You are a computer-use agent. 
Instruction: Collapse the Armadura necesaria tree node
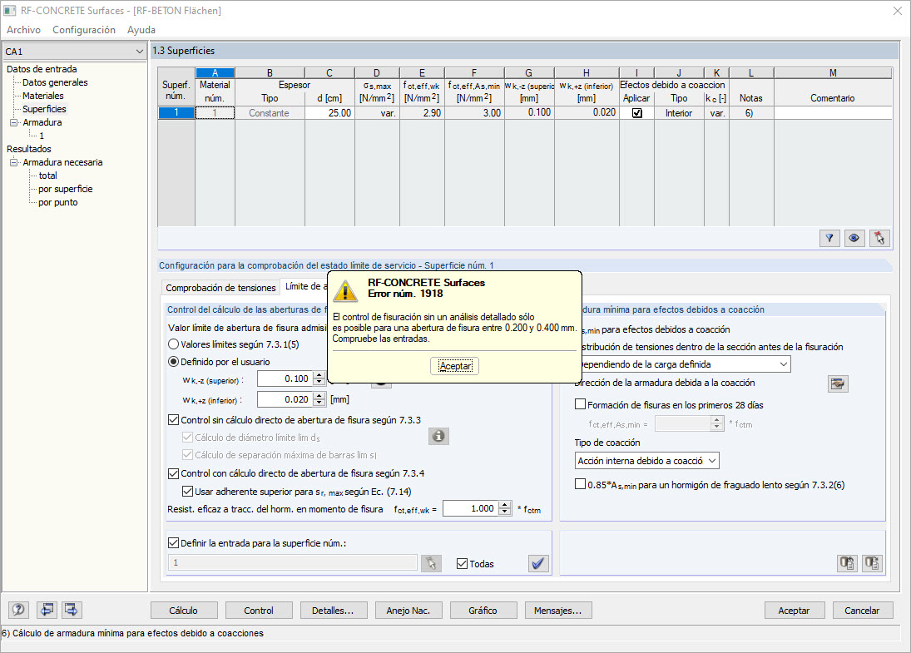pyautogui.click(x=14, y=162)
